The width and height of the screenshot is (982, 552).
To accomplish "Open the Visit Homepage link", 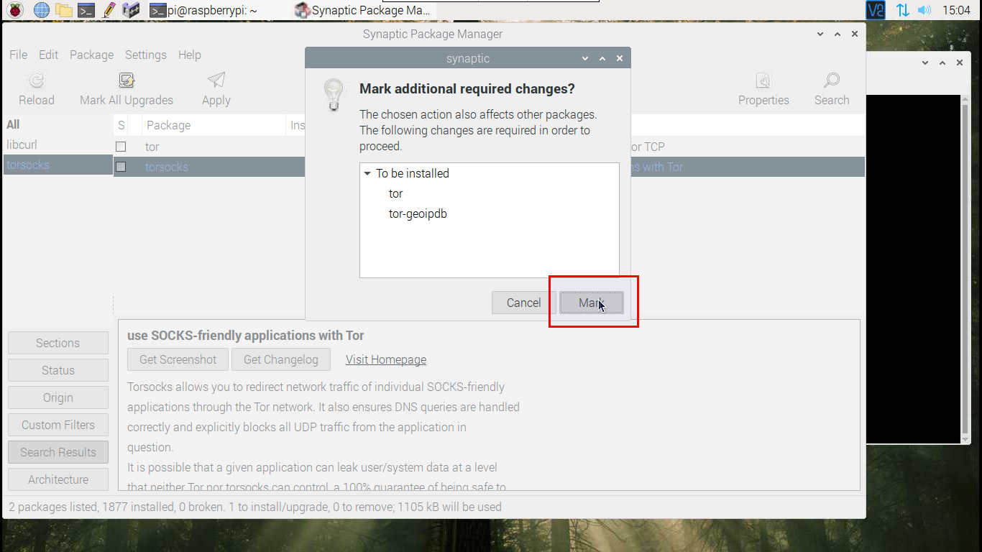I will tap(386, 359).
